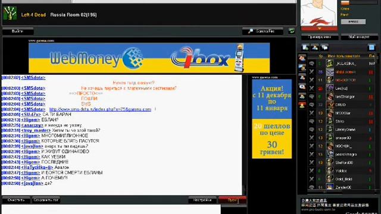Click the chat bubble icon beside Shiro
Viewport: 381px width, 214px height.
(x=311, y=121)
